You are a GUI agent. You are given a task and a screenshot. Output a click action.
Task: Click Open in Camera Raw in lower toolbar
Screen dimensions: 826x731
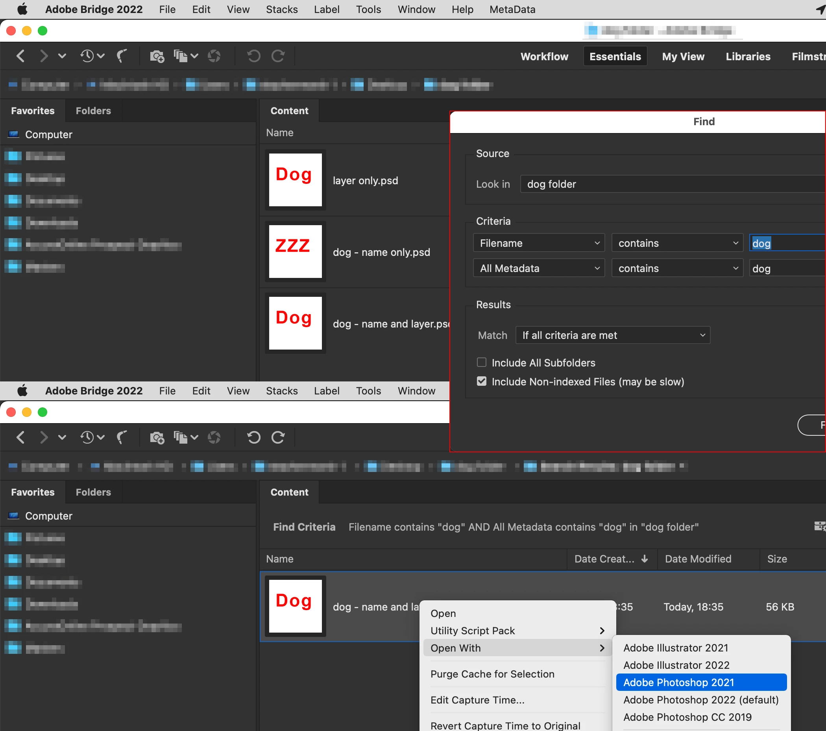coord(214,437)
